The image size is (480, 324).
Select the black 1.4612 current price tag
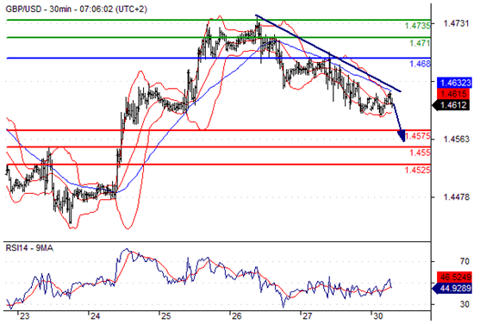[x=451, y=105]
